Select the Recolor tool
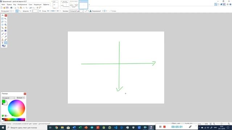This screenshot has height=130, width=232. [x=5, y=40]
